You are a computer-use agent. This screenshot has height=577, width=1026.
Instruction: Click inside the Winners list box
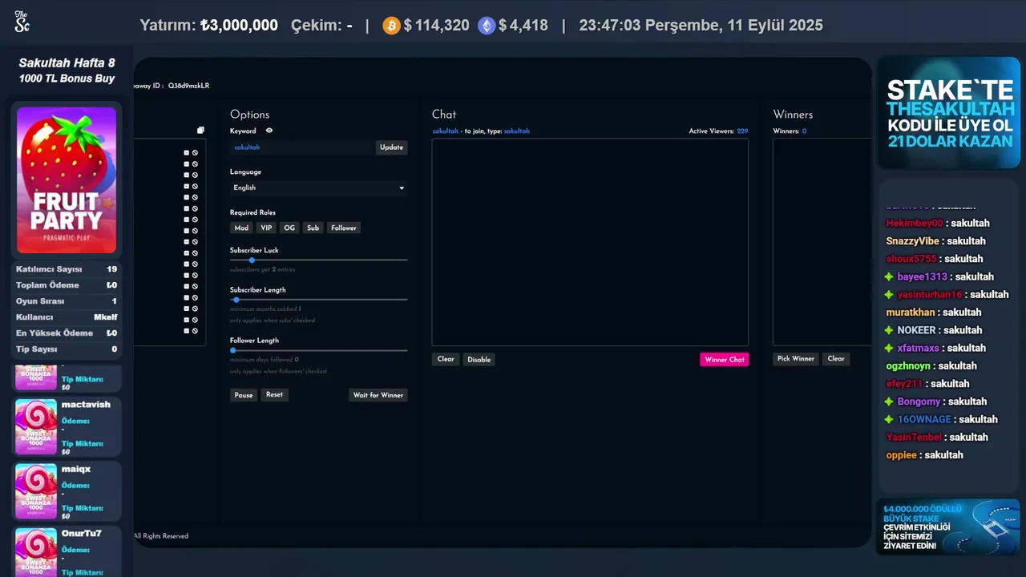point(822,242)
